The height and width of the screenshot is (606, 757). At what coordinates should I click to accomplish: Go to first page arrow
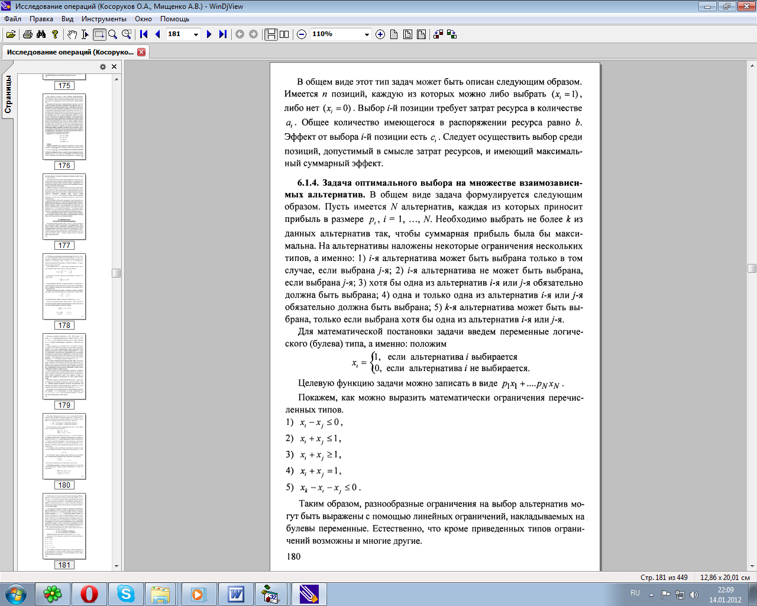[144, 34]
